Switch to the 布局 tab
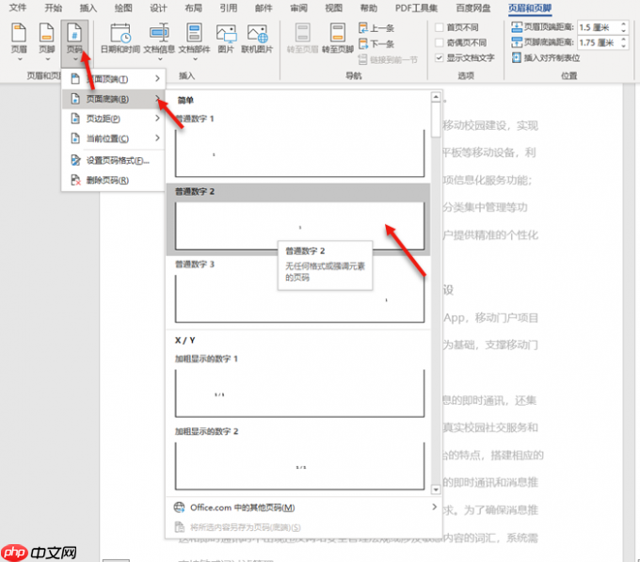This screenshot has width=640, height=562. (194, 8)
